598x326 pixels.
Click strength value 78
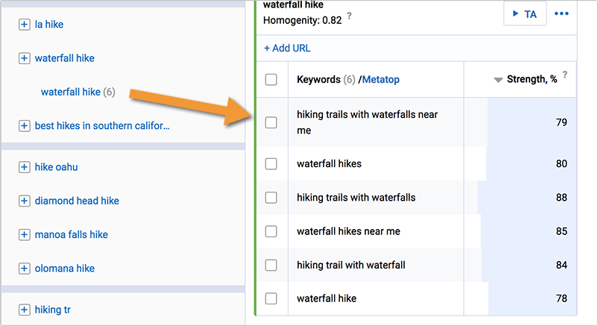[x=561, y=298]
